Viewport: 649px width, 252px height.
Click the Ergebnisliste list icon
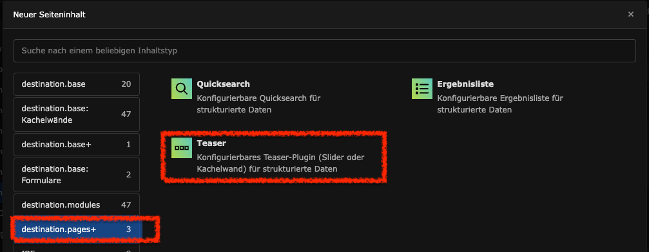[422, 89]
